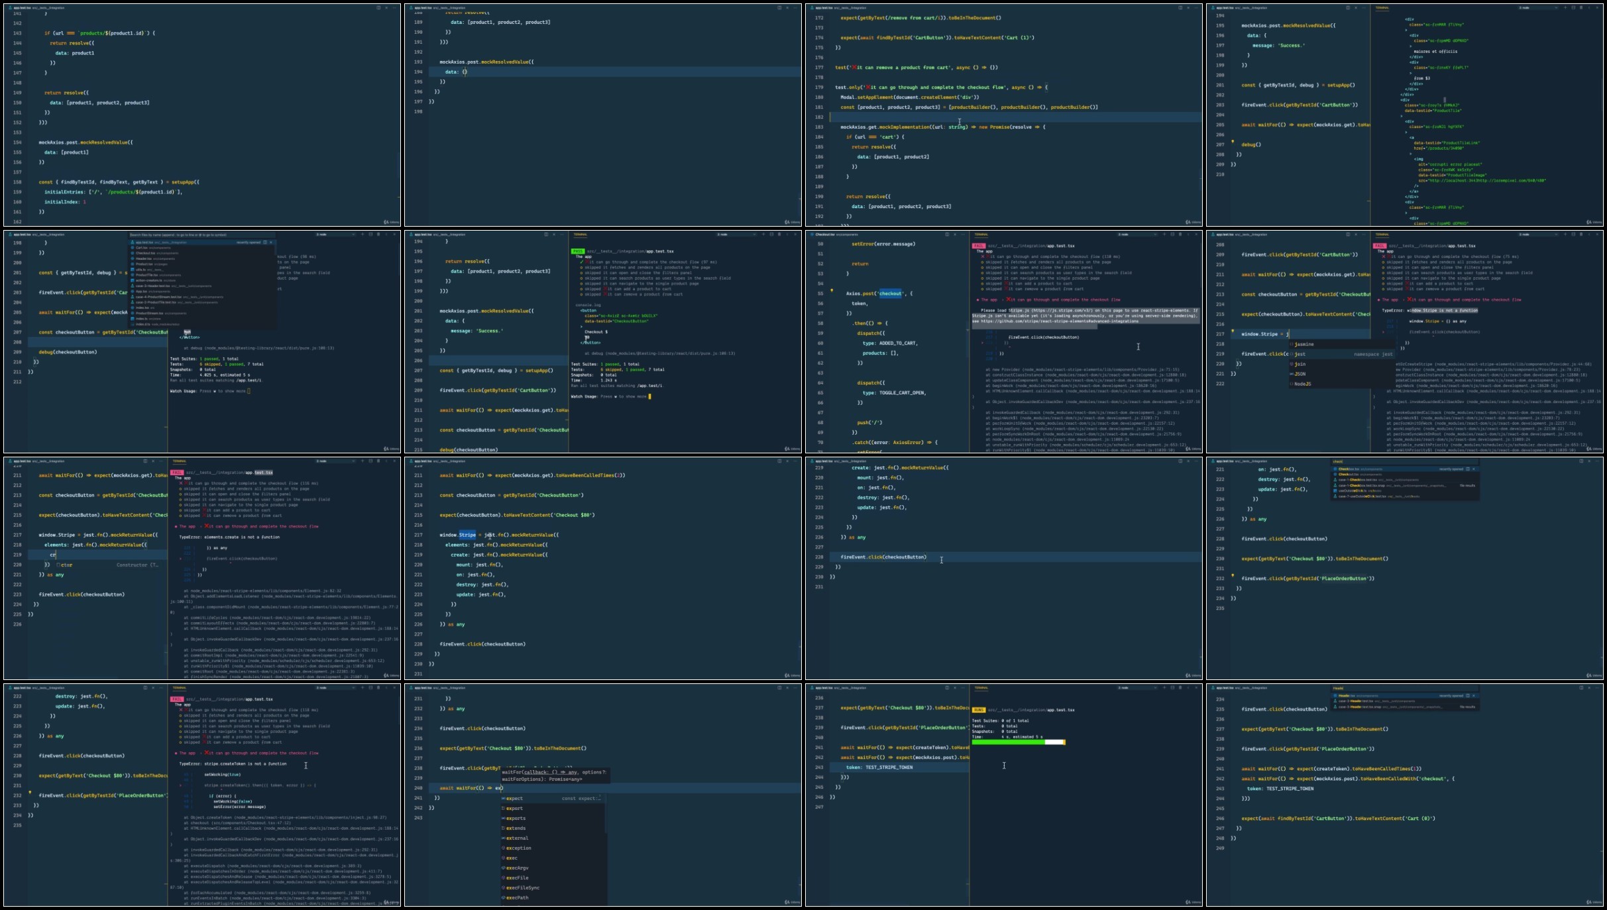This screenshot has height=910, width=1607.
Task: Click 'TypeError: window.Stripe is not a function' message
Action: (1429, 310)
